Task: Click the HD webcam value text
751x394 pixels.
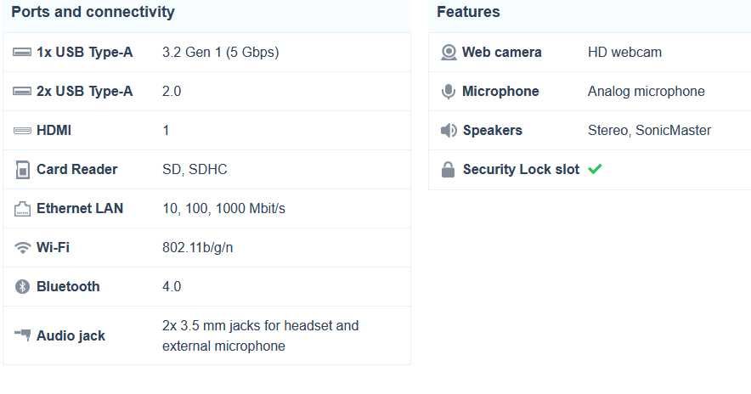Action: (624, 53)
